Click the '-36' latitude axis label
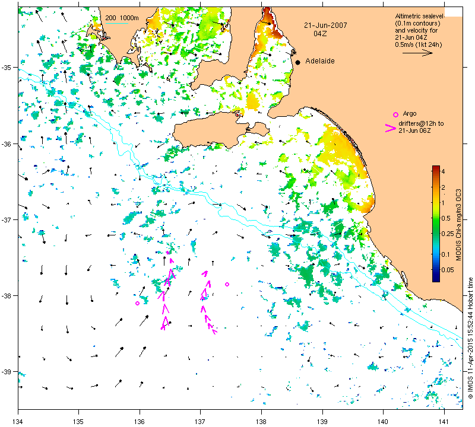The width and height of the screenshot is (475, 427). [x=10, y=144]
